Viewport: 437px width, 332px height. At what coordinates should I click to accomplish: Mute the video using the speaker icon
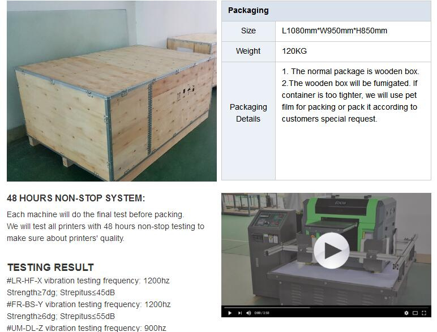click(249, 313)
